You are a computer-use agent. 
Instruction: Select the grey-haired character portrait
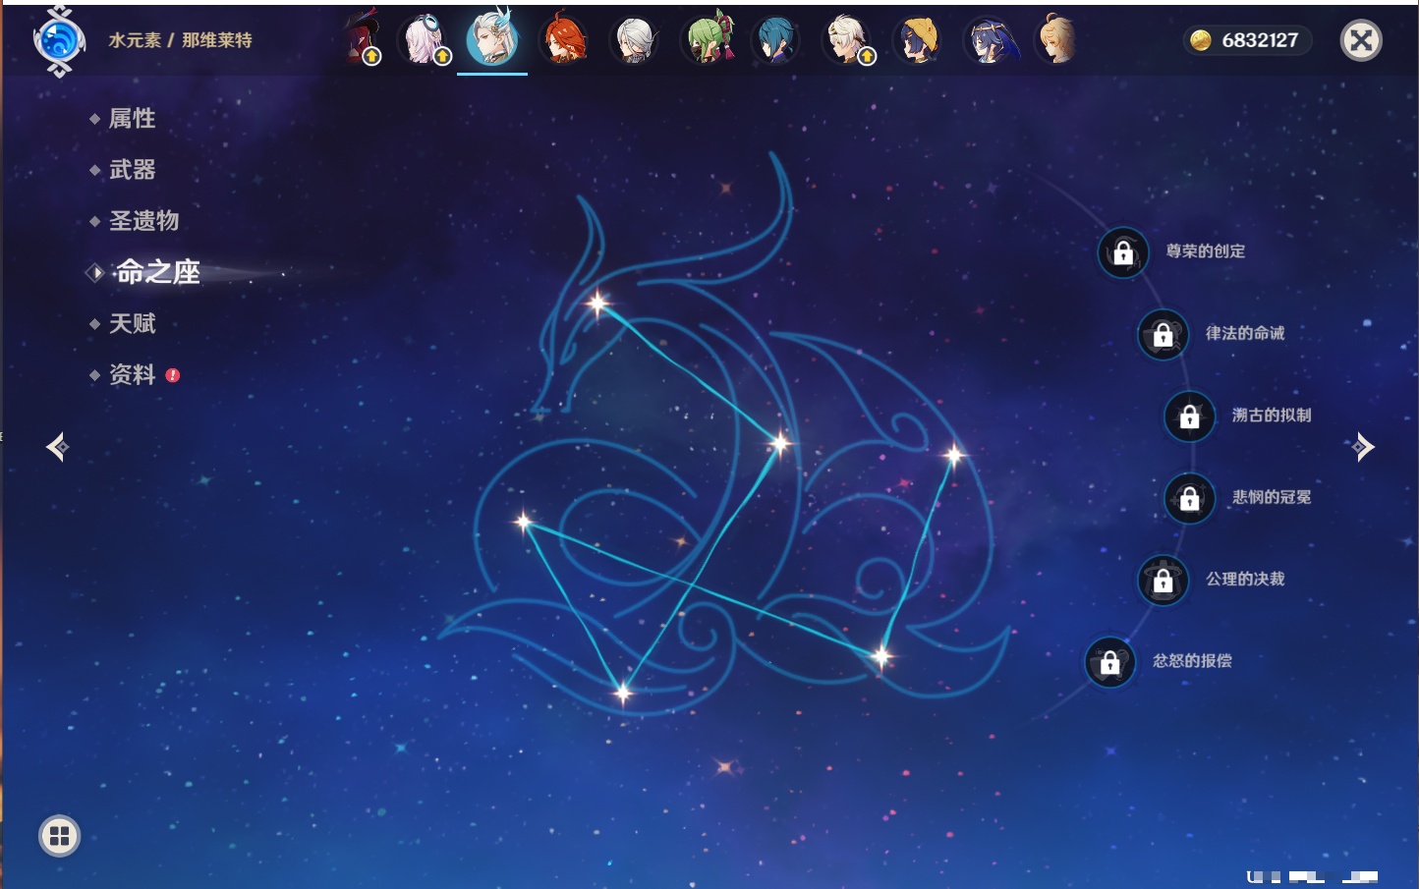coord(635,40)
